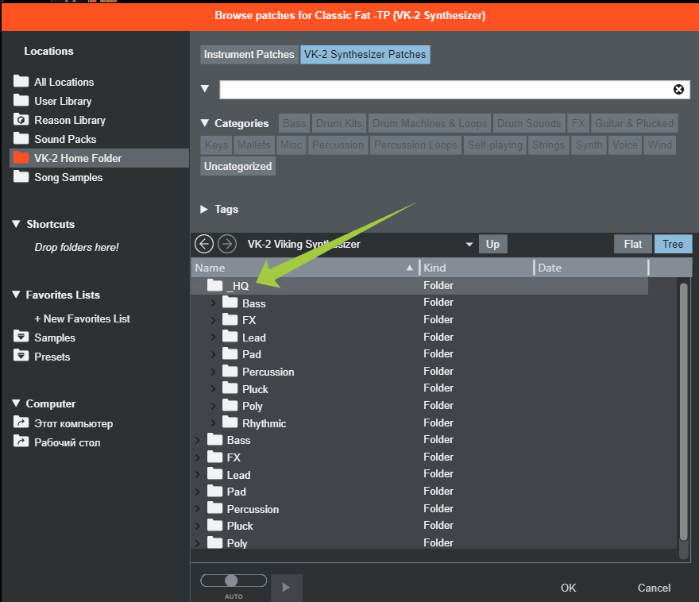Collapse the Categories section
This screenshot has height=602, width=699.
[205, 123]
